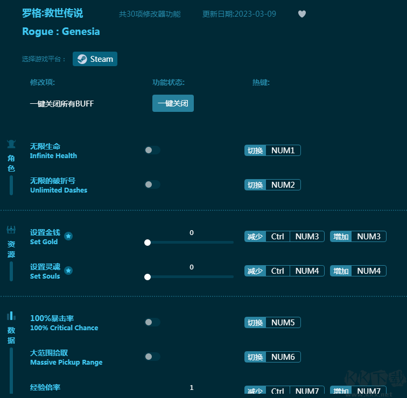Viewport: 407px width, 398px height.
Task: Click the data (数据) category icon
Action: coord(11,316)
